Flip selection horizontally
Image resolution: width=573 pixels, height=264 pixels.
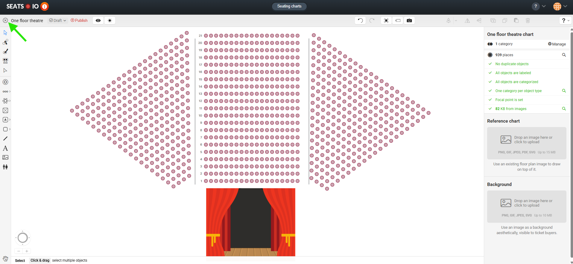click(x=467, y=21)
